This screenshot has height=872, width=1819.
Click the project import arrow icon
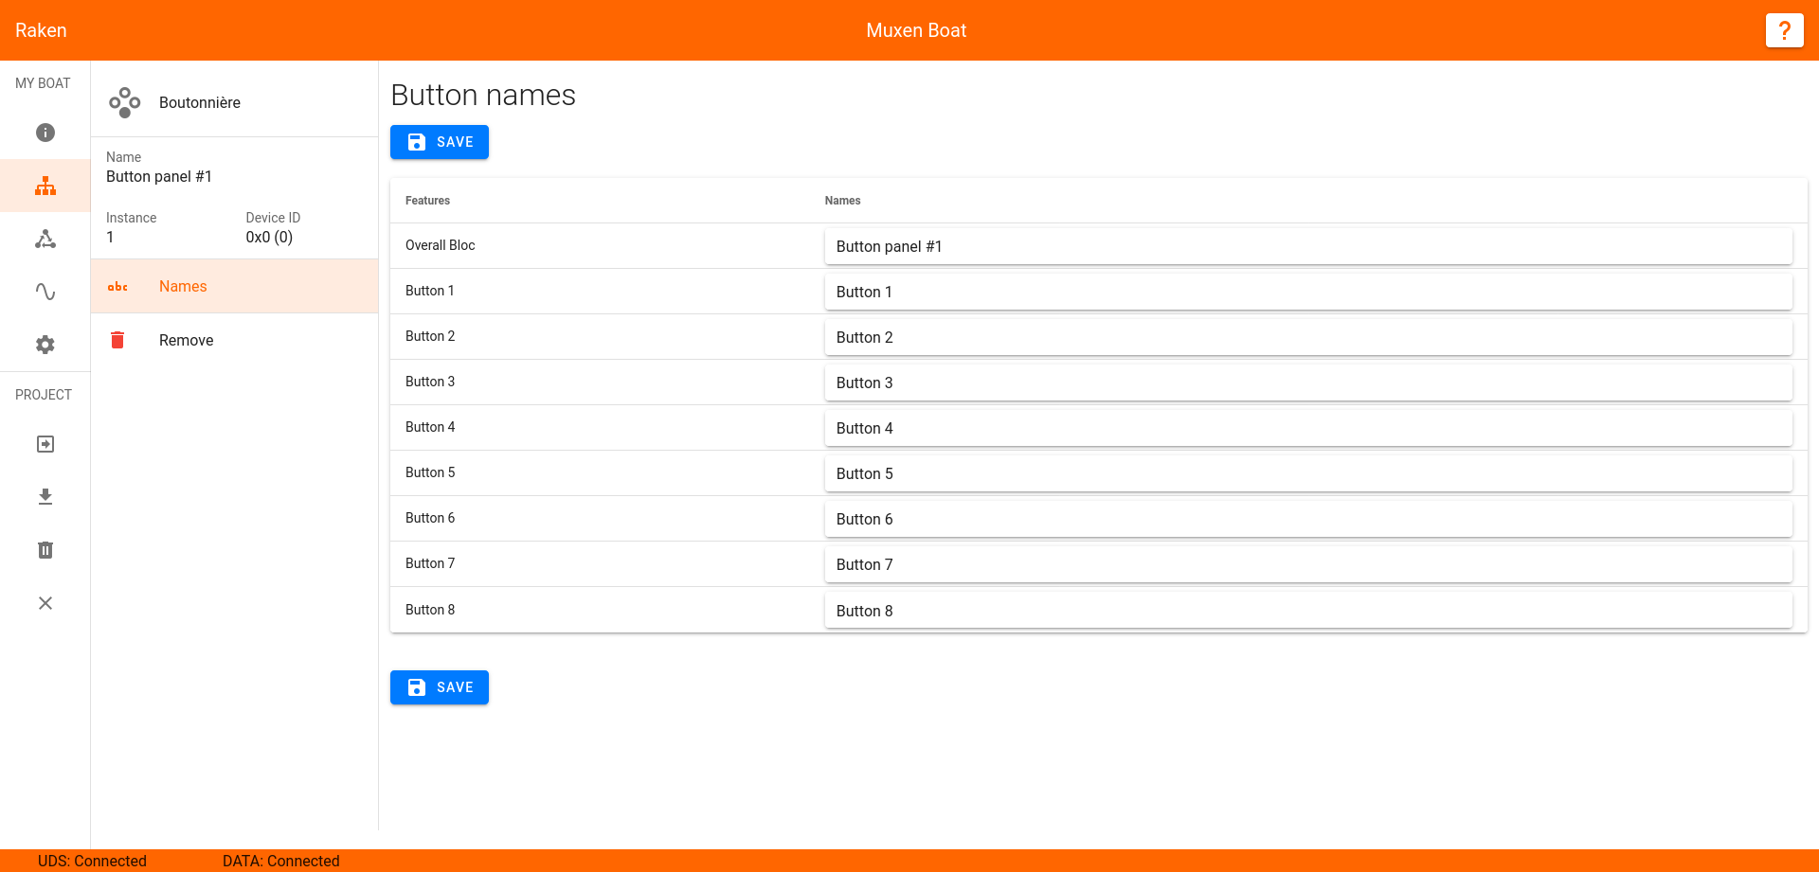45,444
